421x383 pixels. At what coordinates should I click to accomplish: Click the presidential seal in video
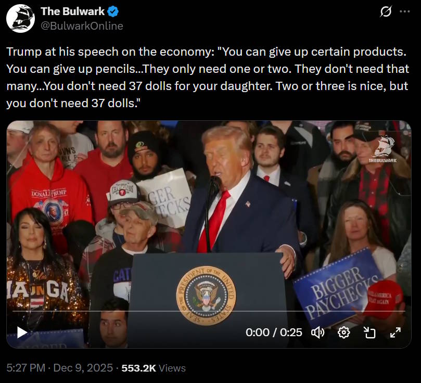(x=206, y=296)
